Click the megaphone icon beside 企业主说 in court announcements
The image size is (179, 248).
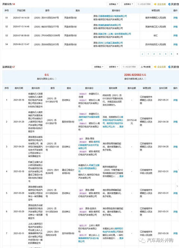point(155,4)
